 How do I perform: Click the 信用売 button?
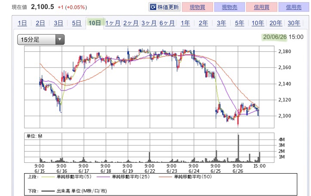tap(294, 7)
